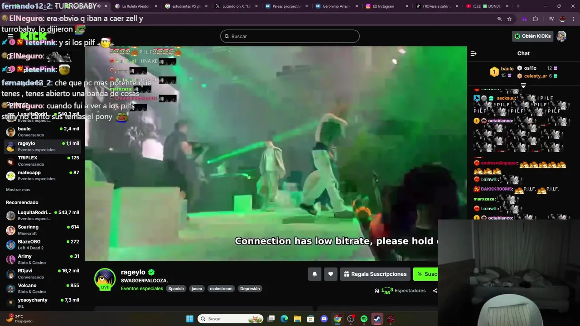This screenshot has width=580, height=326.
Task: Switch to Geronimo Arias browser tab
Action: [x=336, y=6]
